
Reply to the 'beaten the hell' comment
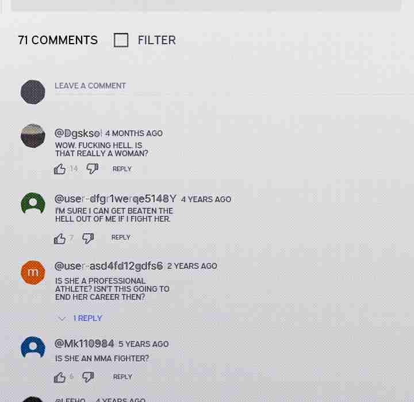point(121,237)
